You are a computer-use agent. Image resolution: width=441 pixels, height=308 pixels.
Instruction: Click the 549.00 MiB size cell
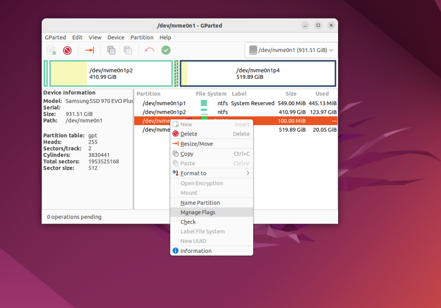click(x=292, y=103)
